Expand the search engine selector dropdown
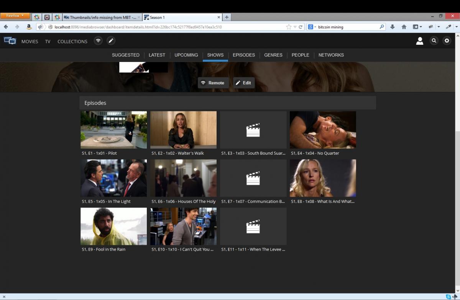460x300 pixels. tap(312, 27)
